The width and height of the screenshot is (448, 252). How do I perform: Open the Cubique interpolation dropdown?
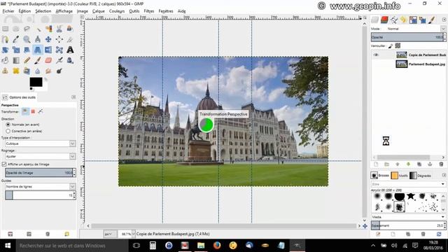pyautogui.click(x=41, y=143)
